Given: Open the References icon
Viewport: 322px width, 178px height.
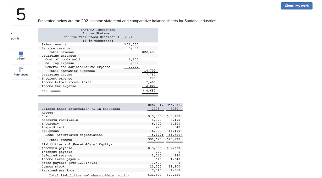Looking at the screenshot, I should [x=21, y=72].
